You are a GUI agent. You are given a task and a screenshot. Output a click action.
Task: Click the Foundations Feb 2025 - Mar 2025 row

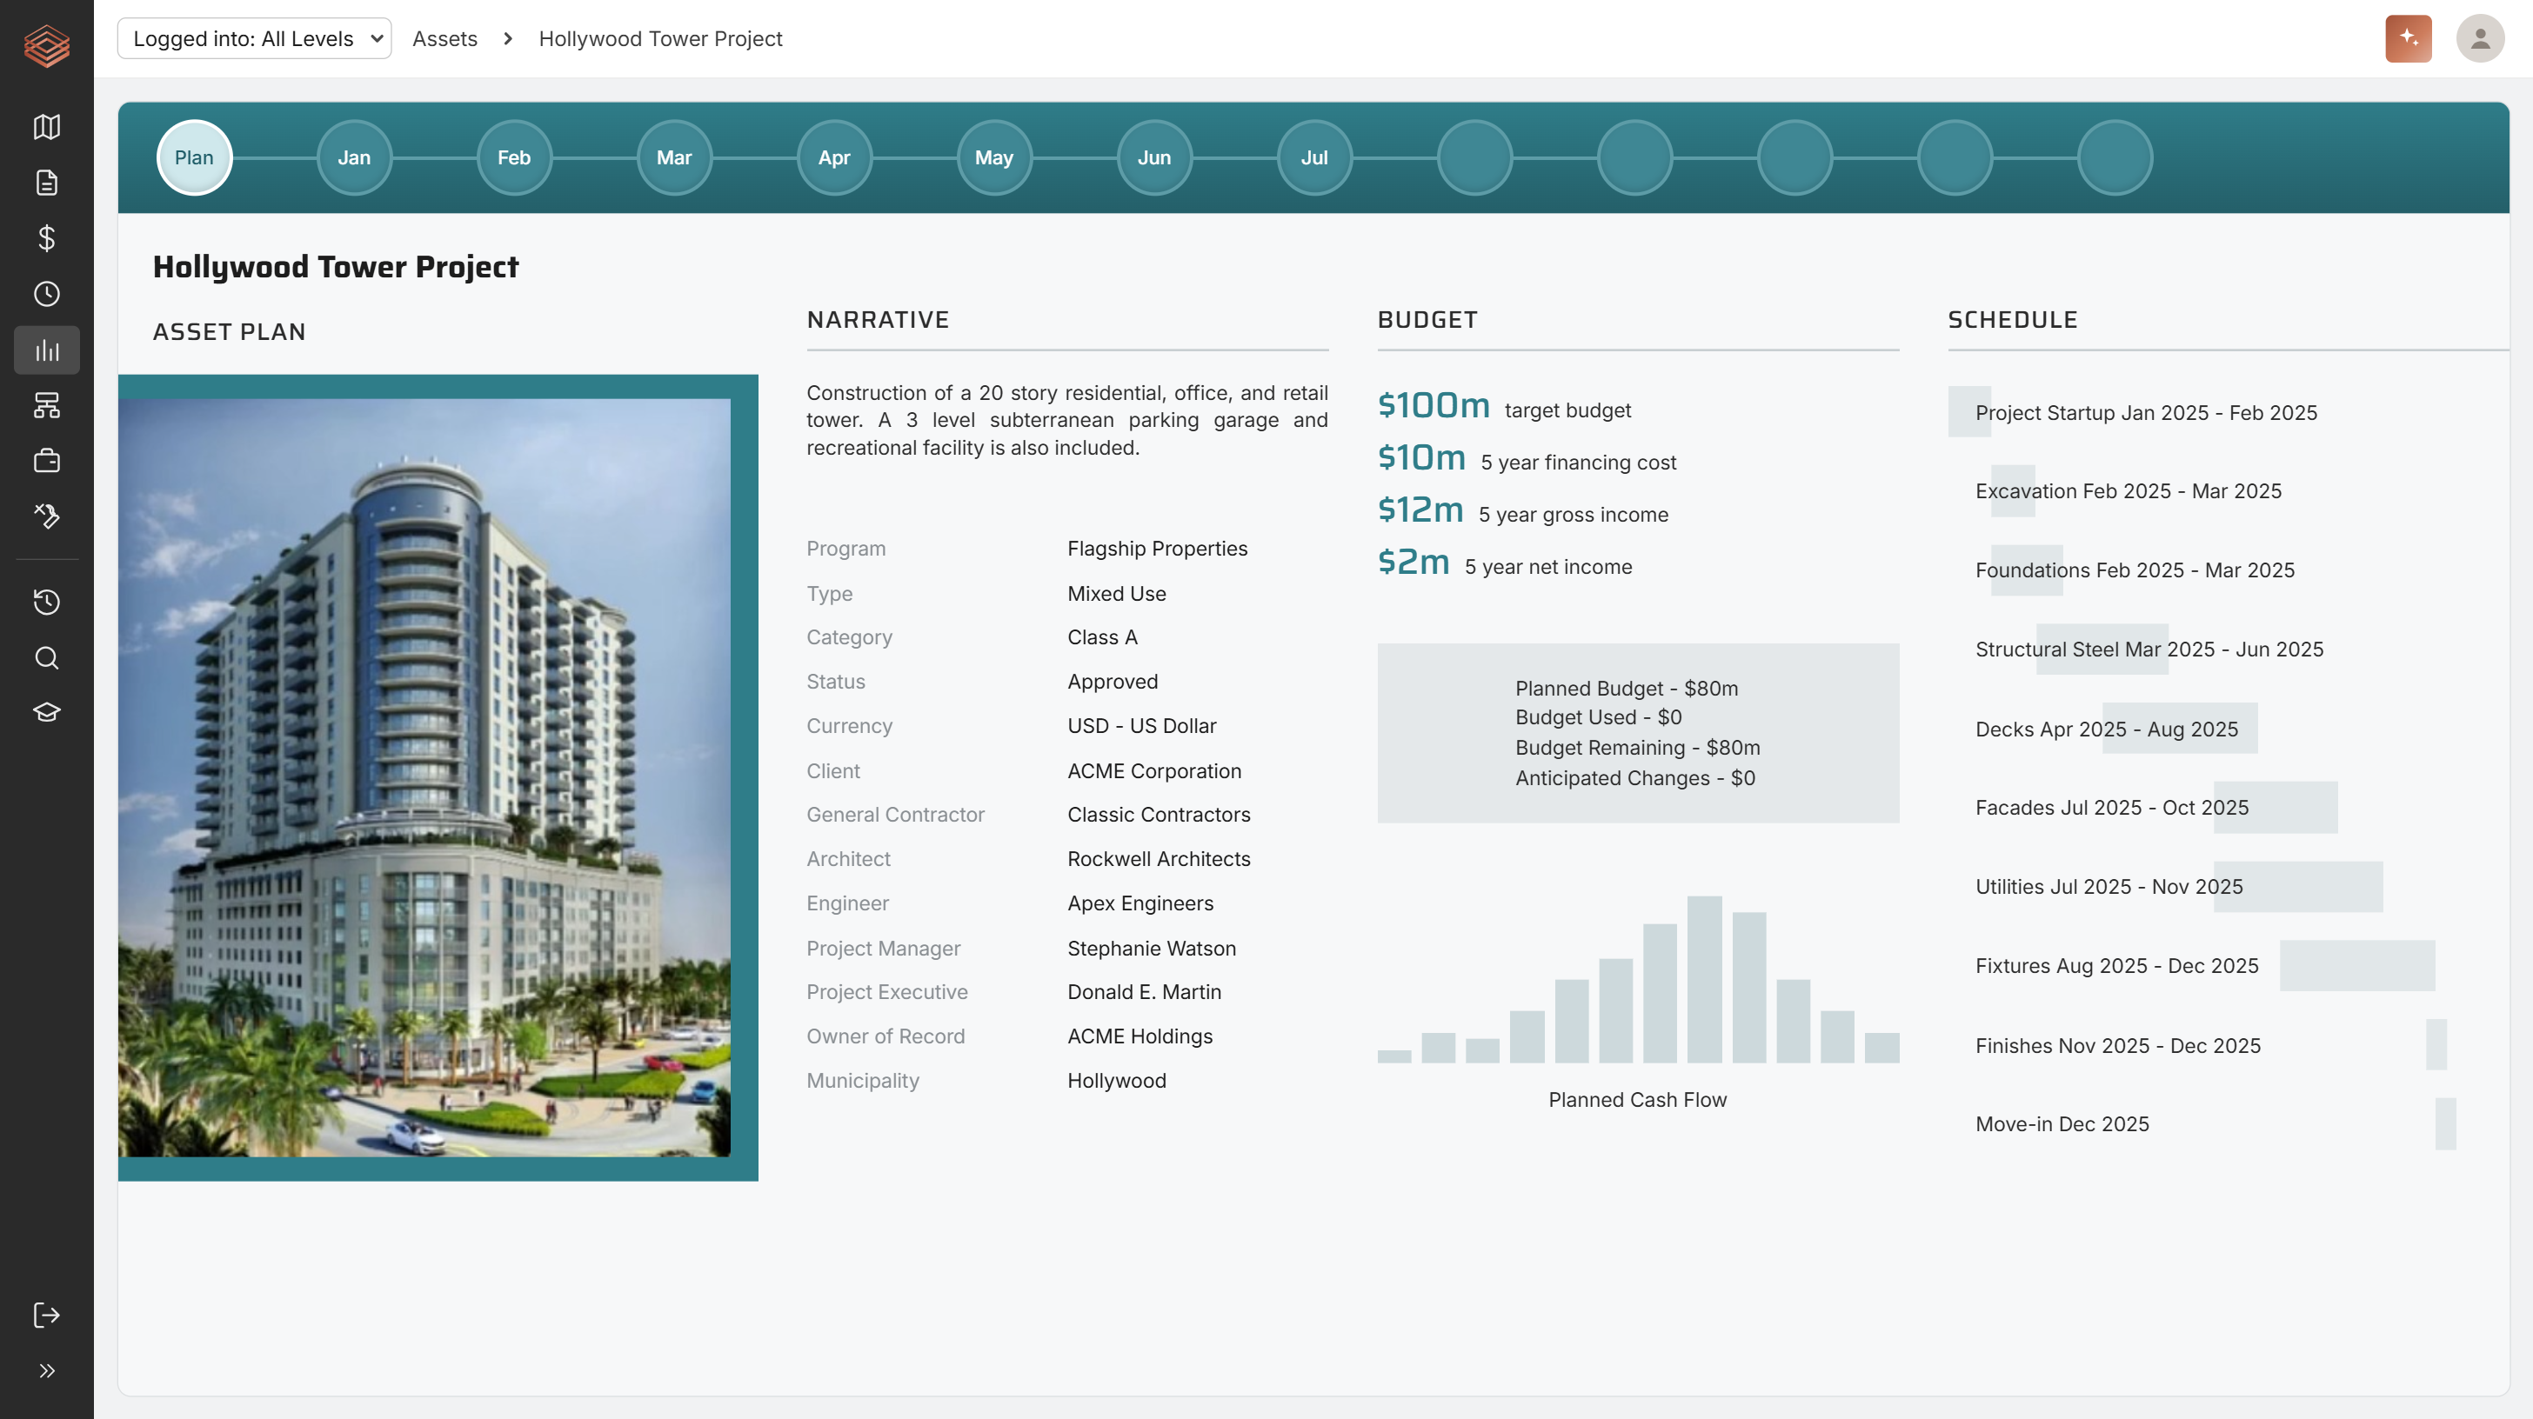click(2135, 570)
